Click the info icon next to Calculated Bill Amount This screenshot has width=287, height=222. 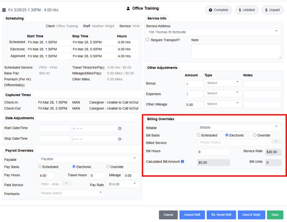pyautogui.click(x=182, y=162)
